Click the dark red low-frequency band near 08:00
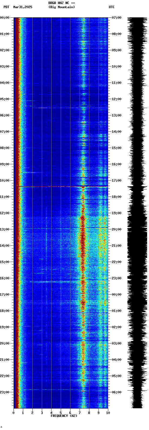 pyautogui.click(x=16, y=148)
